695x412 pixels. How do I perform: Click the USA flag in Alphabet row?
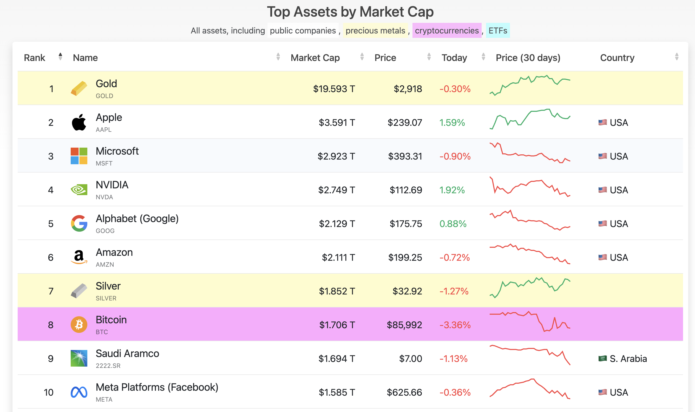(x=603, y=224)
